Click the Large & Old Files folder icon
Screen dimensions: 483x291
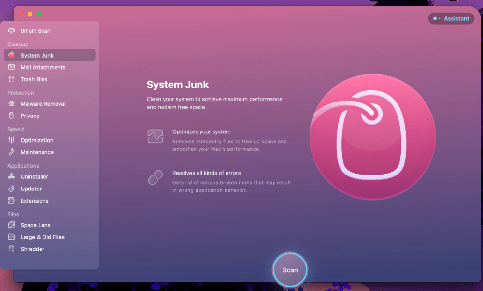tap(12, 237)
